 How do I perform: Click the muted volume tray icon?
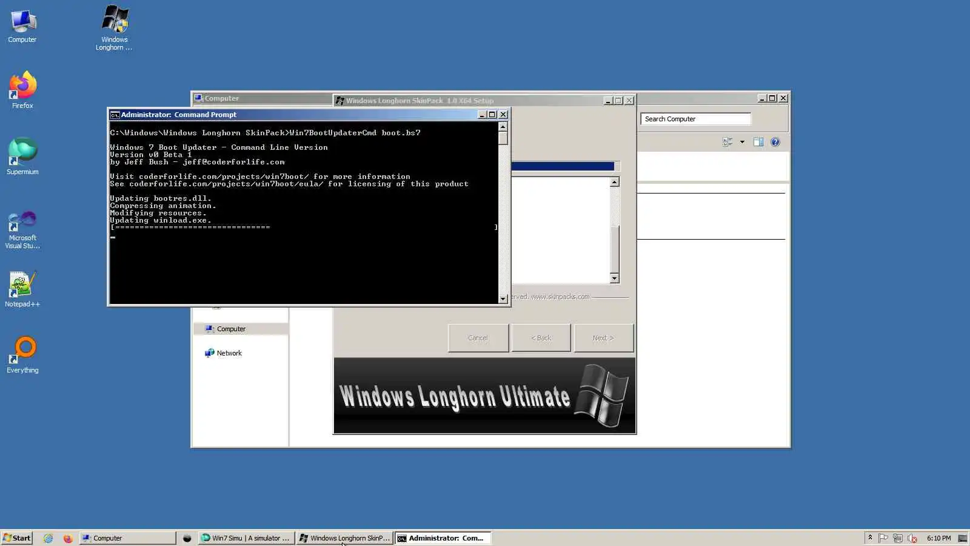coord(912,538)
